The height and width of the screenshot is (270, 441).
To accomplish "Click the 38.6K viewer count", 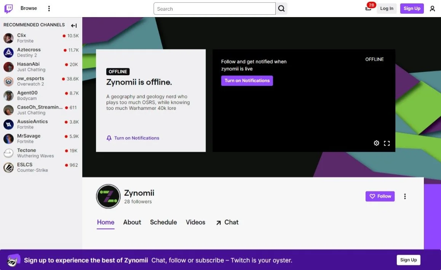I will [x=73, y=79].
